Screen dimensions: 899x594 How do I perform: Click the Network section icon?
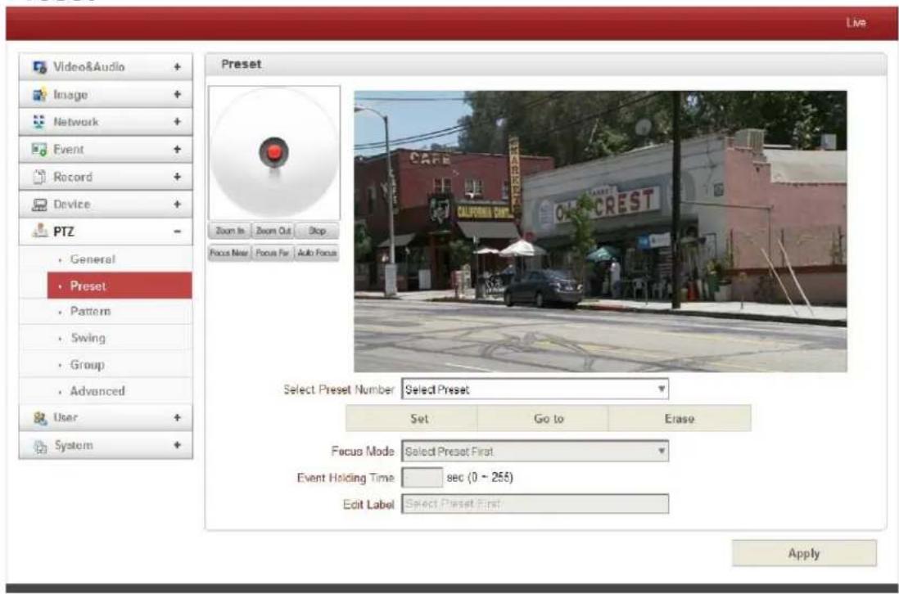coord(39,121)
